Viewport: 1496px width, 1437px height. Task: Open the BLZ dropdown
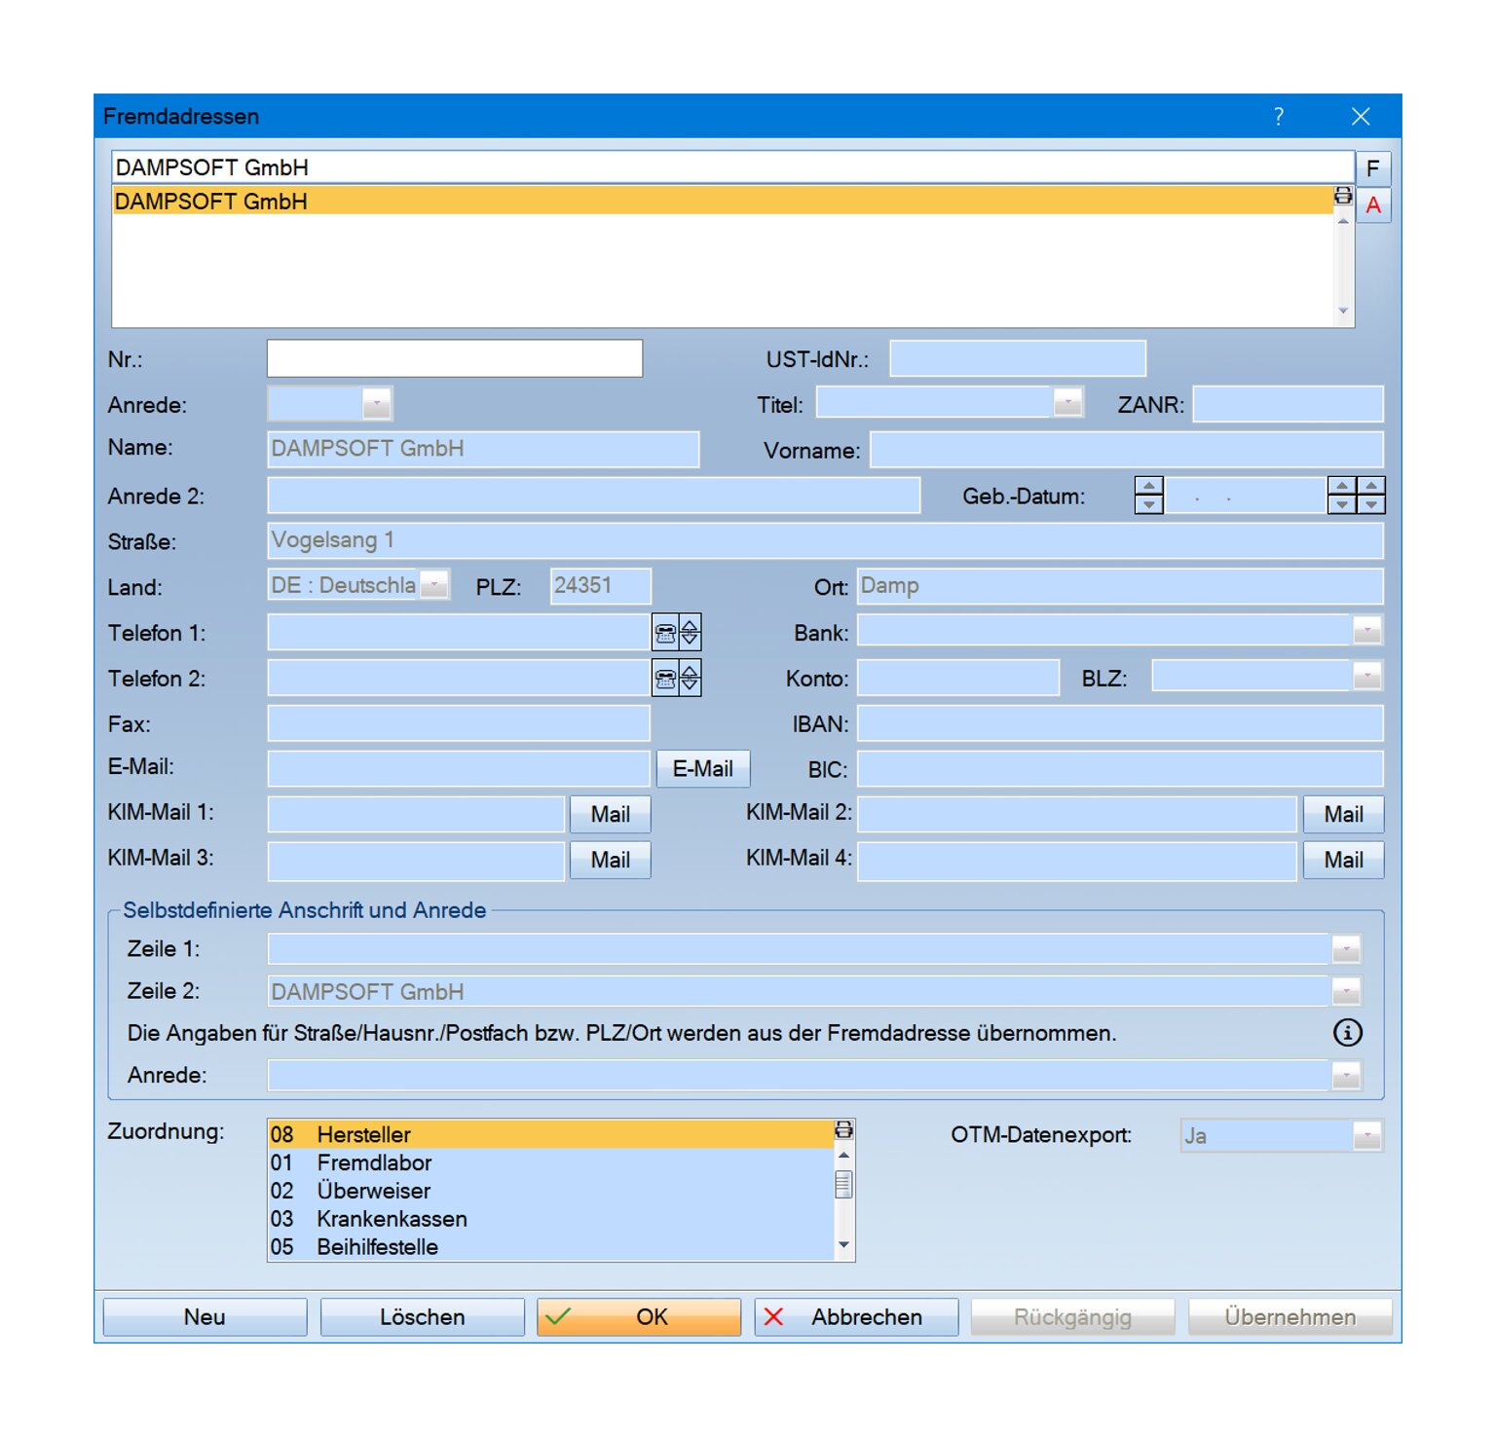coord(1367,676)
